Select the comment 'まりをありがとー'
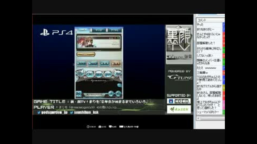This screenshot has width=257, height=144. click(x=209, y=29)
